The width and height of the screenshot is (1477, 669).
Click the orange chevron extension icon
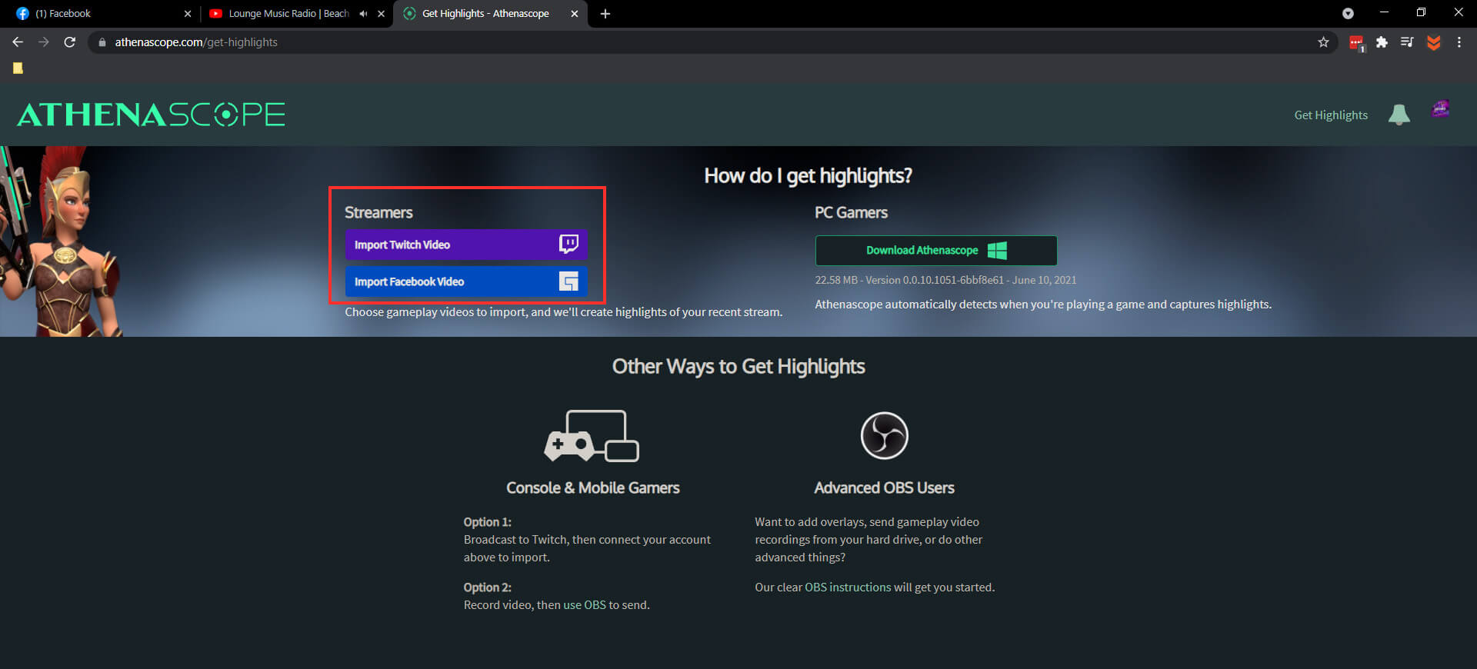1433,43
